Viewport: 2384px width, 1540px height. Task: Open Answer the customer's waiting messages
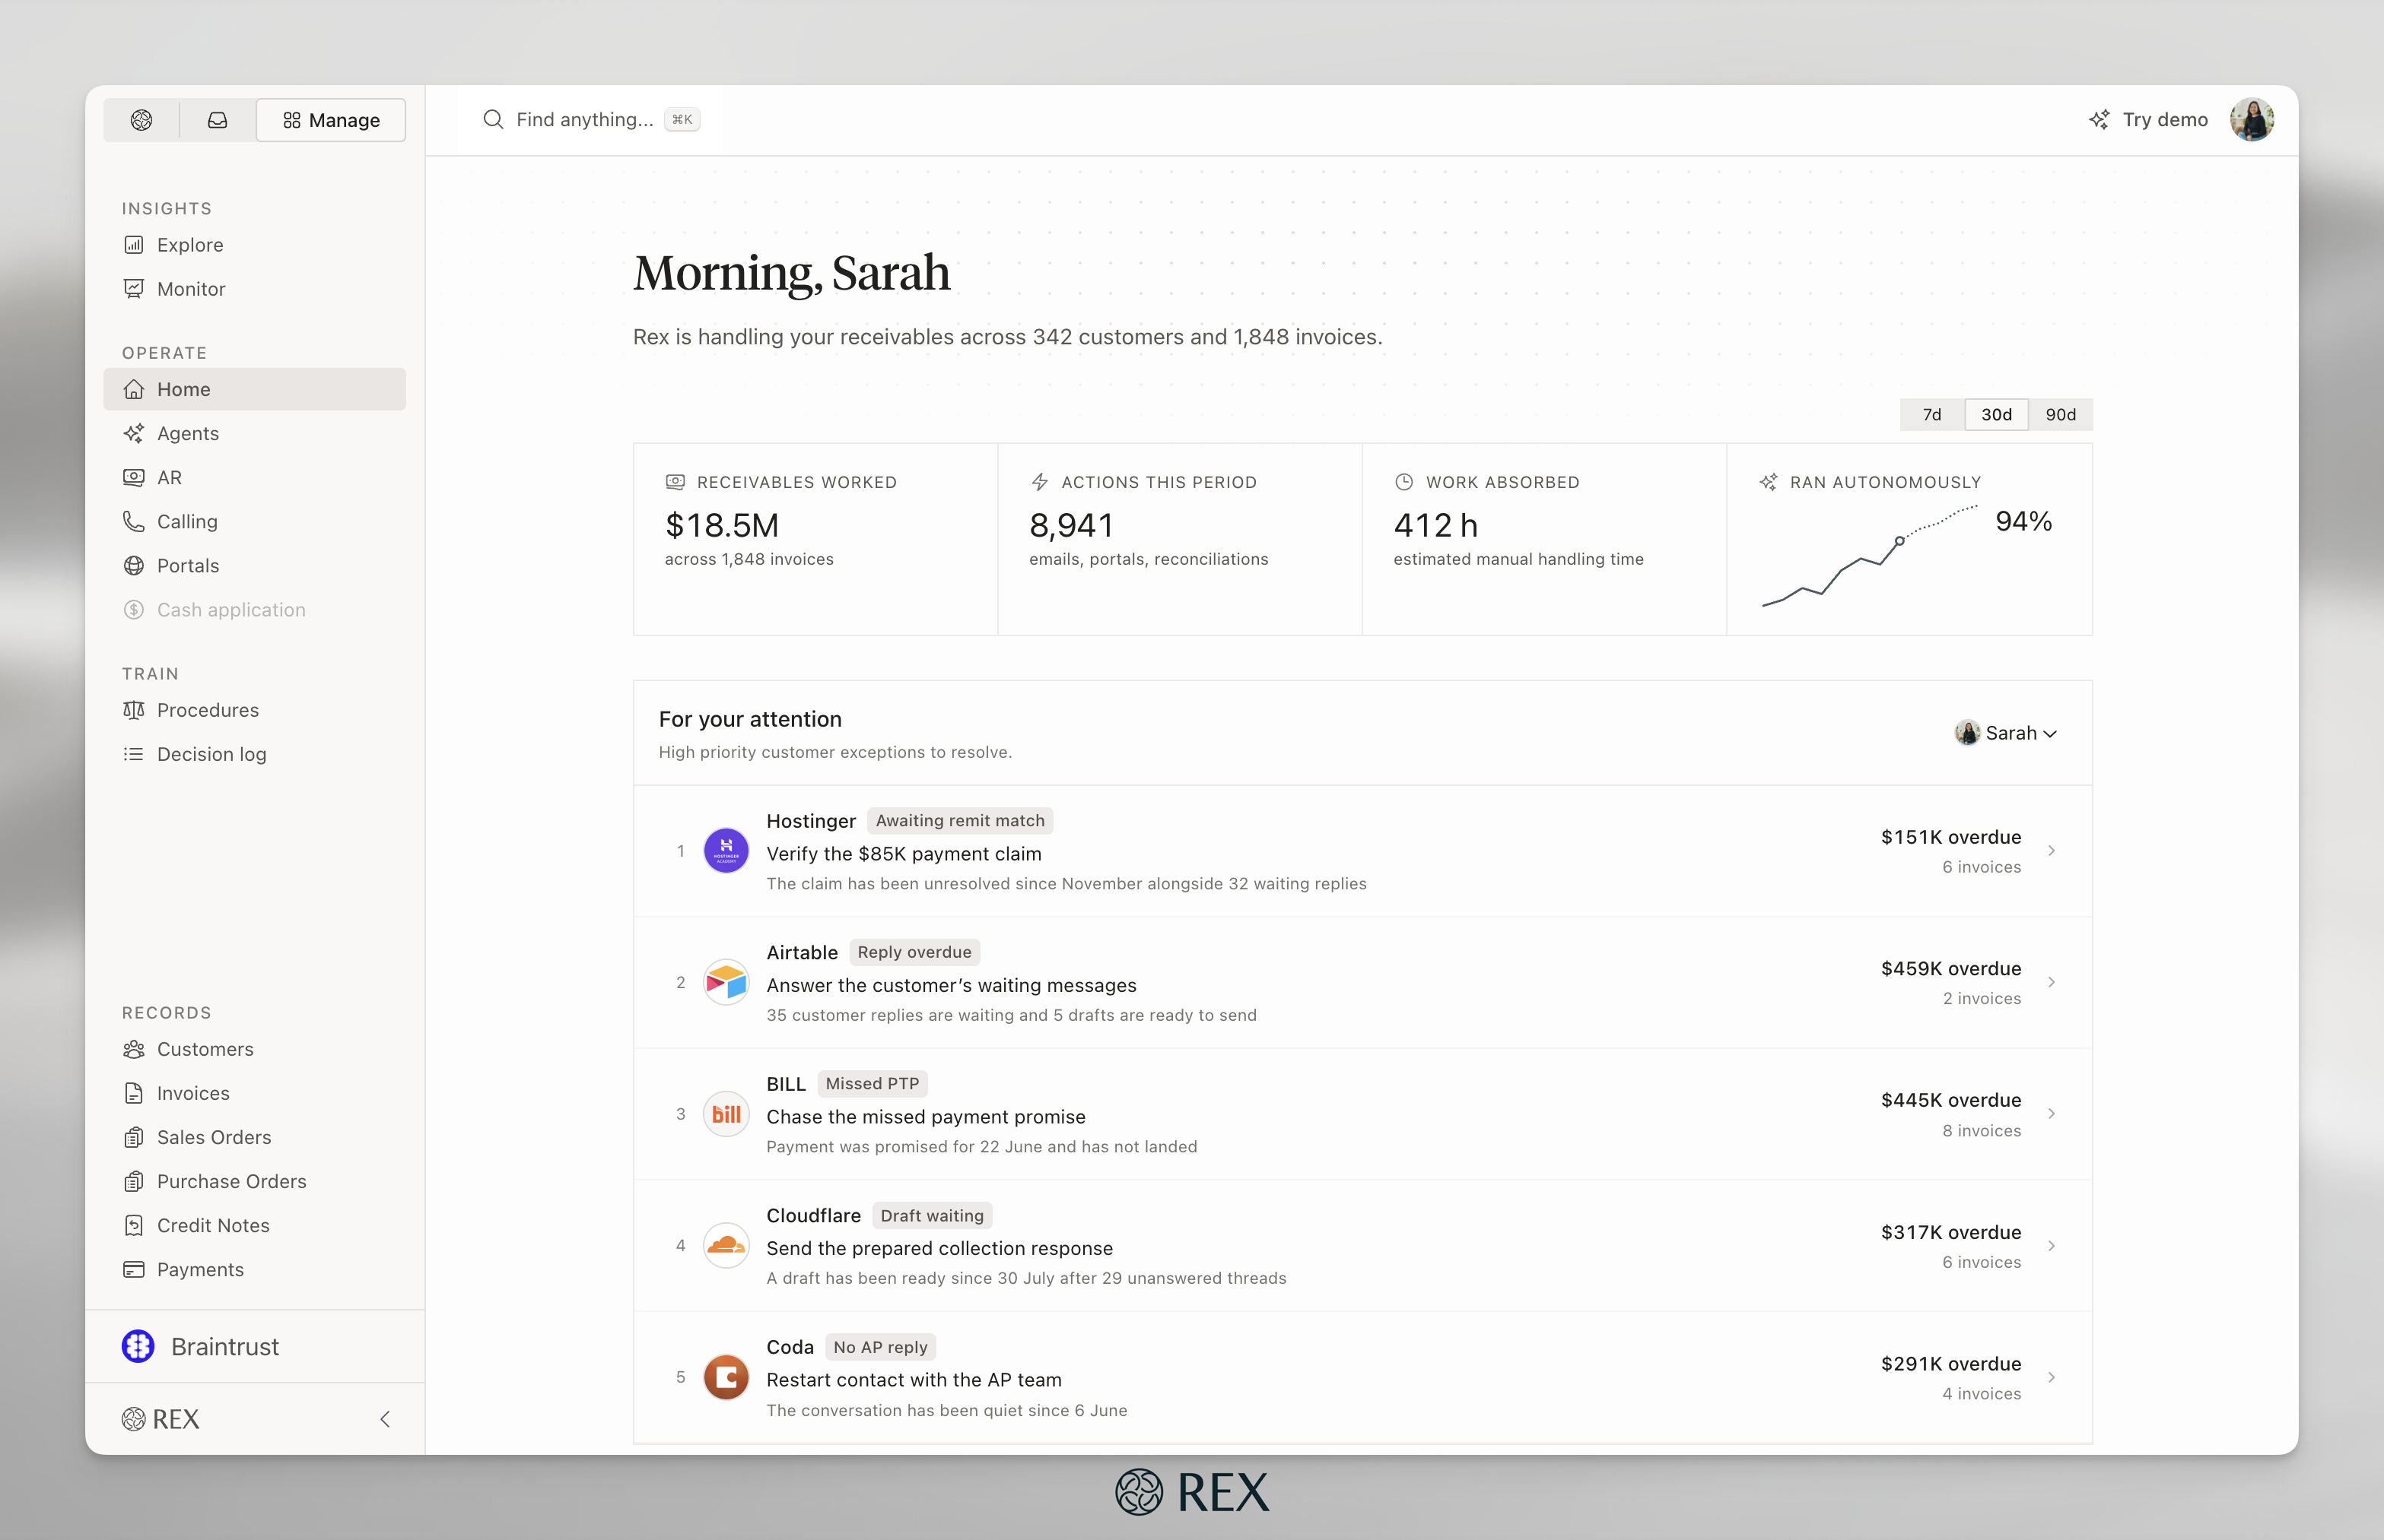[952, 985]
